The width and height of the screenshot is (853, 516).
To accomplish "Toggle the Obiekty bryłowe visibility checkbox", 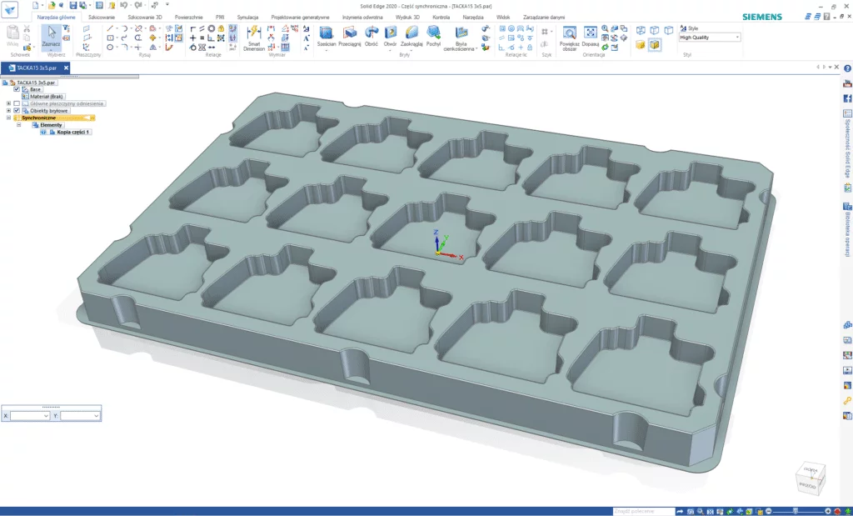I will (17, 110).
